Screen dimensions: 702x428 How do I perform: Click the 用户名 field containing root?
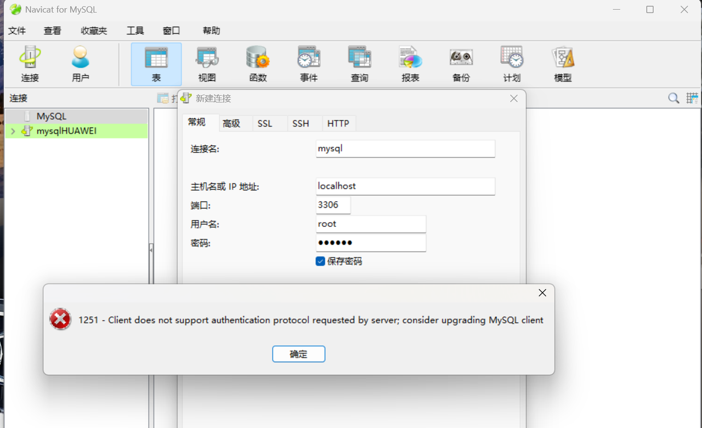[x=371, y=224]
